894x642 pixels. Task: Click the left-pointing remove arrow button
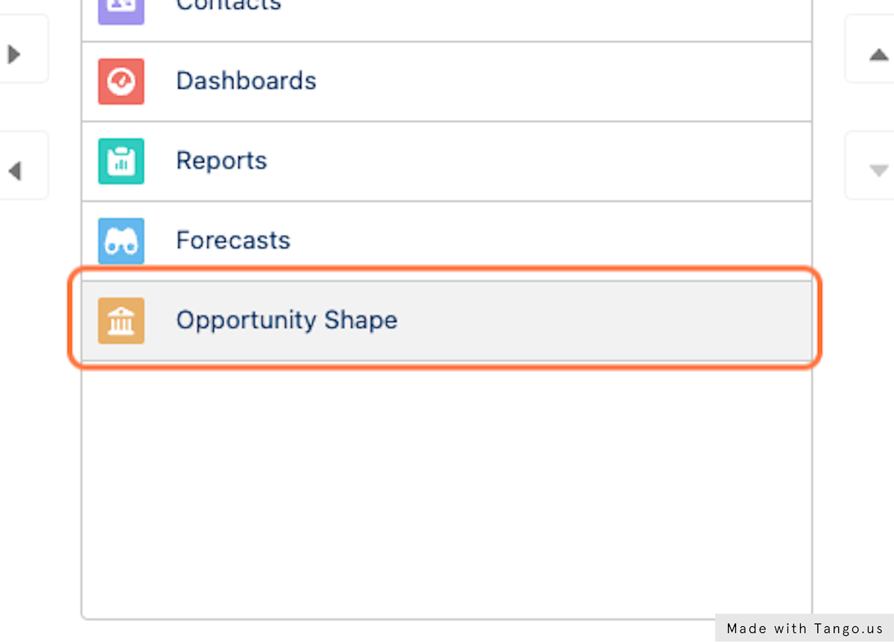pyautogui.click(x=15, y=171)
